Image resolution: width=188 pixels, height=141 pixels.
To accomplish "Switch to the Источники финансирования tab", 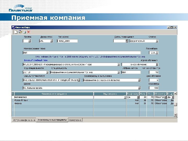I will pos(24,120).
